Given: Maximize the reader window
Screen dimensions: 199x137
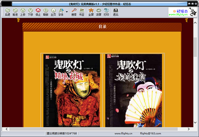Looking at the screenshot, I should (192, 4).
